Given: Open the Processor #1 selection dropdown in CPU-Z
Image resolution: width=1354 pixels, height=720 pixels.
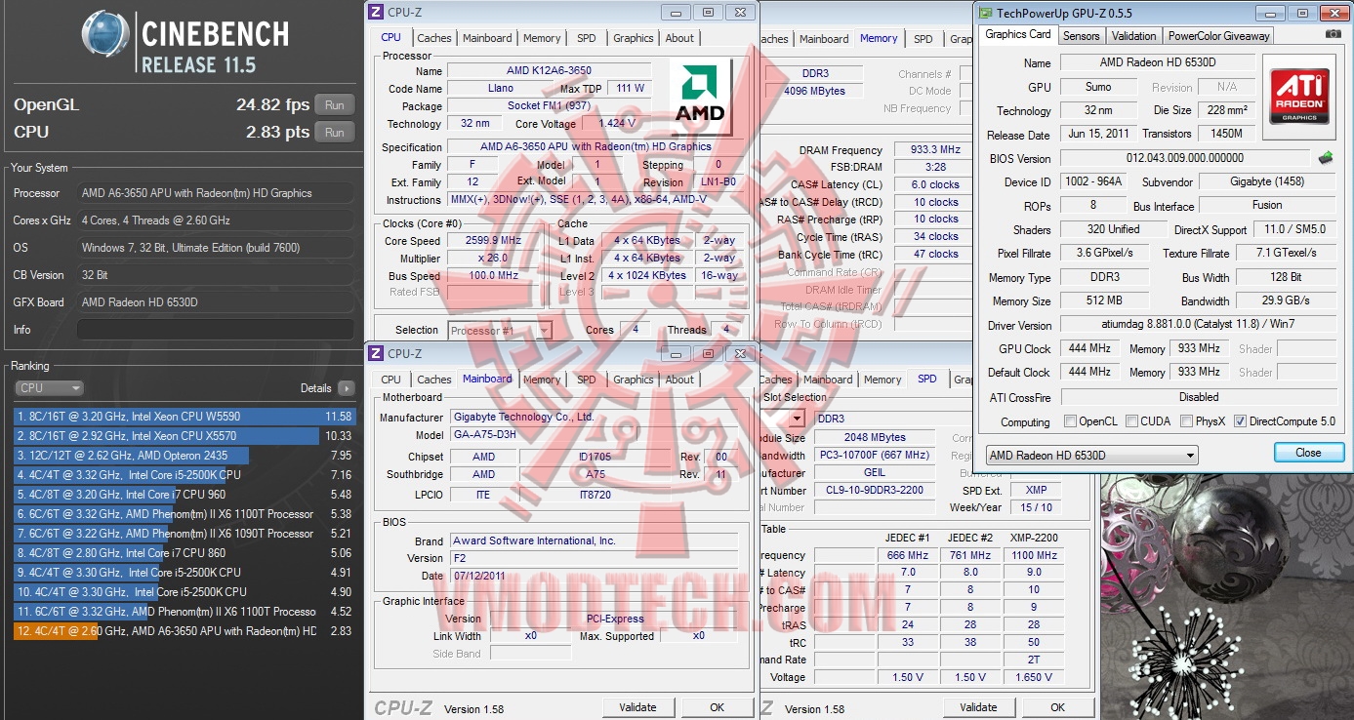Looking at the screenshot, I should coord(500,331).
